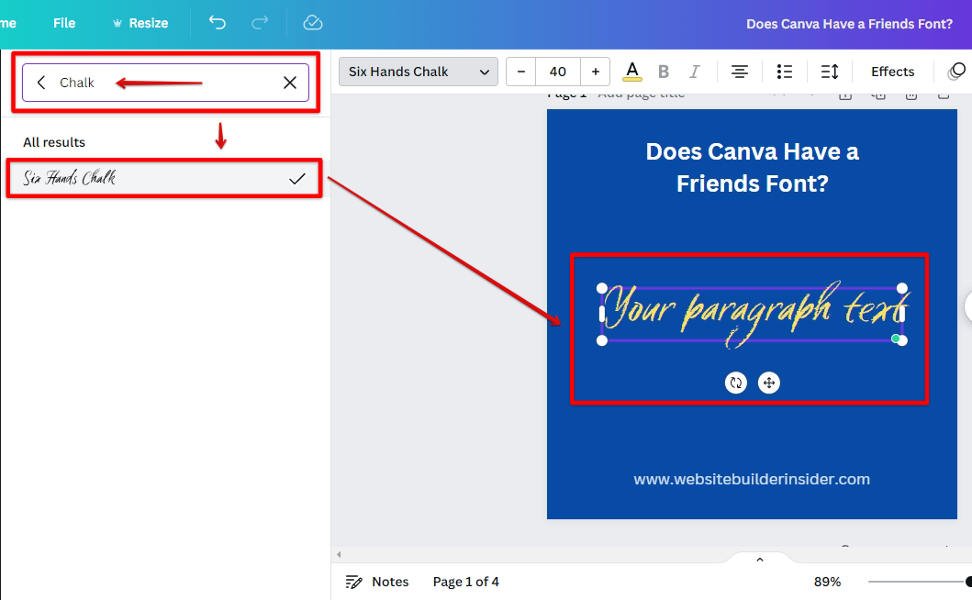Click the undo arrow icon
This screenshot has width=972, height=600.
218,23
